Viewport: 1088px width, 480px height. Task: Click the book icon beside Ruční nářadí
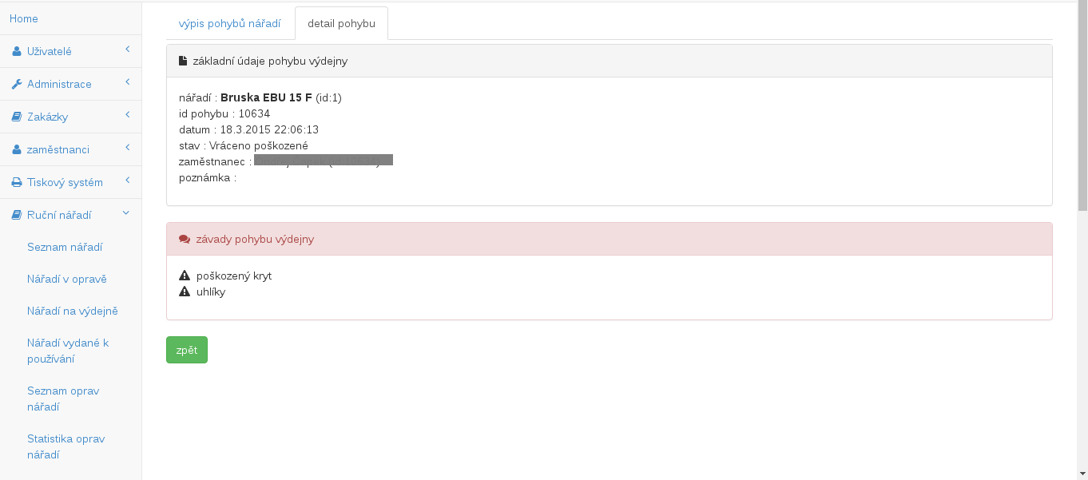click(16, 216)
